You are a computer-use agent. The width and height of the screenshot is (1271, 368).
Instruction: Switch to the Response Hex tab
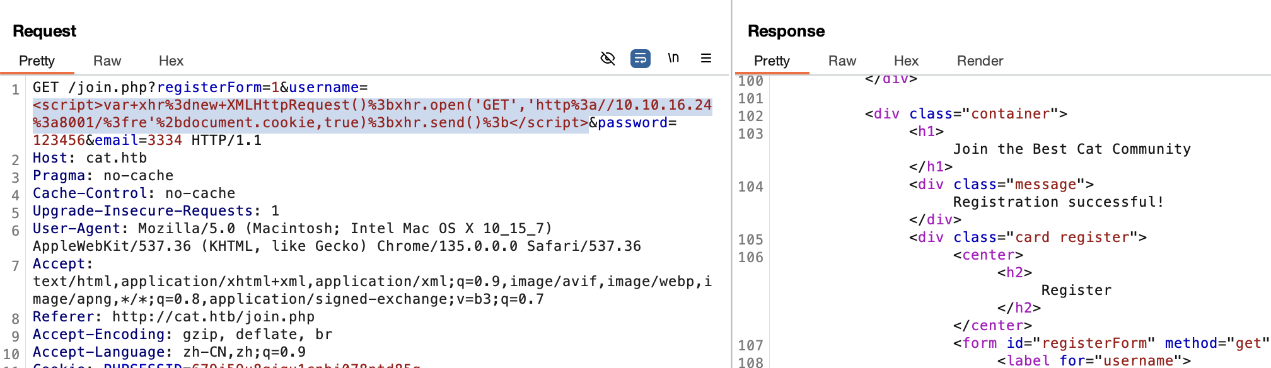[906, 60]
